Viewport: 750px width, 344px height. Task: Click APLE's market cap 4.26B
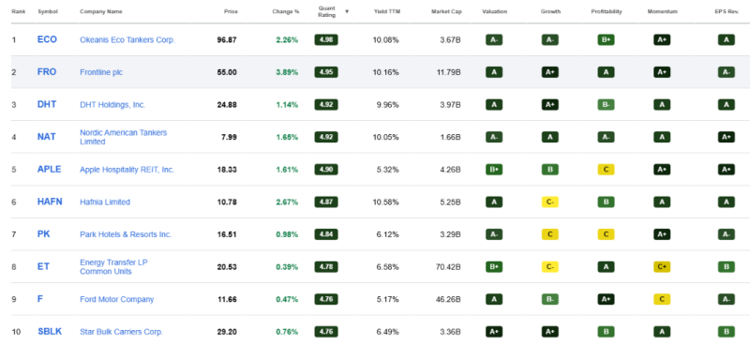click(450, 170)
